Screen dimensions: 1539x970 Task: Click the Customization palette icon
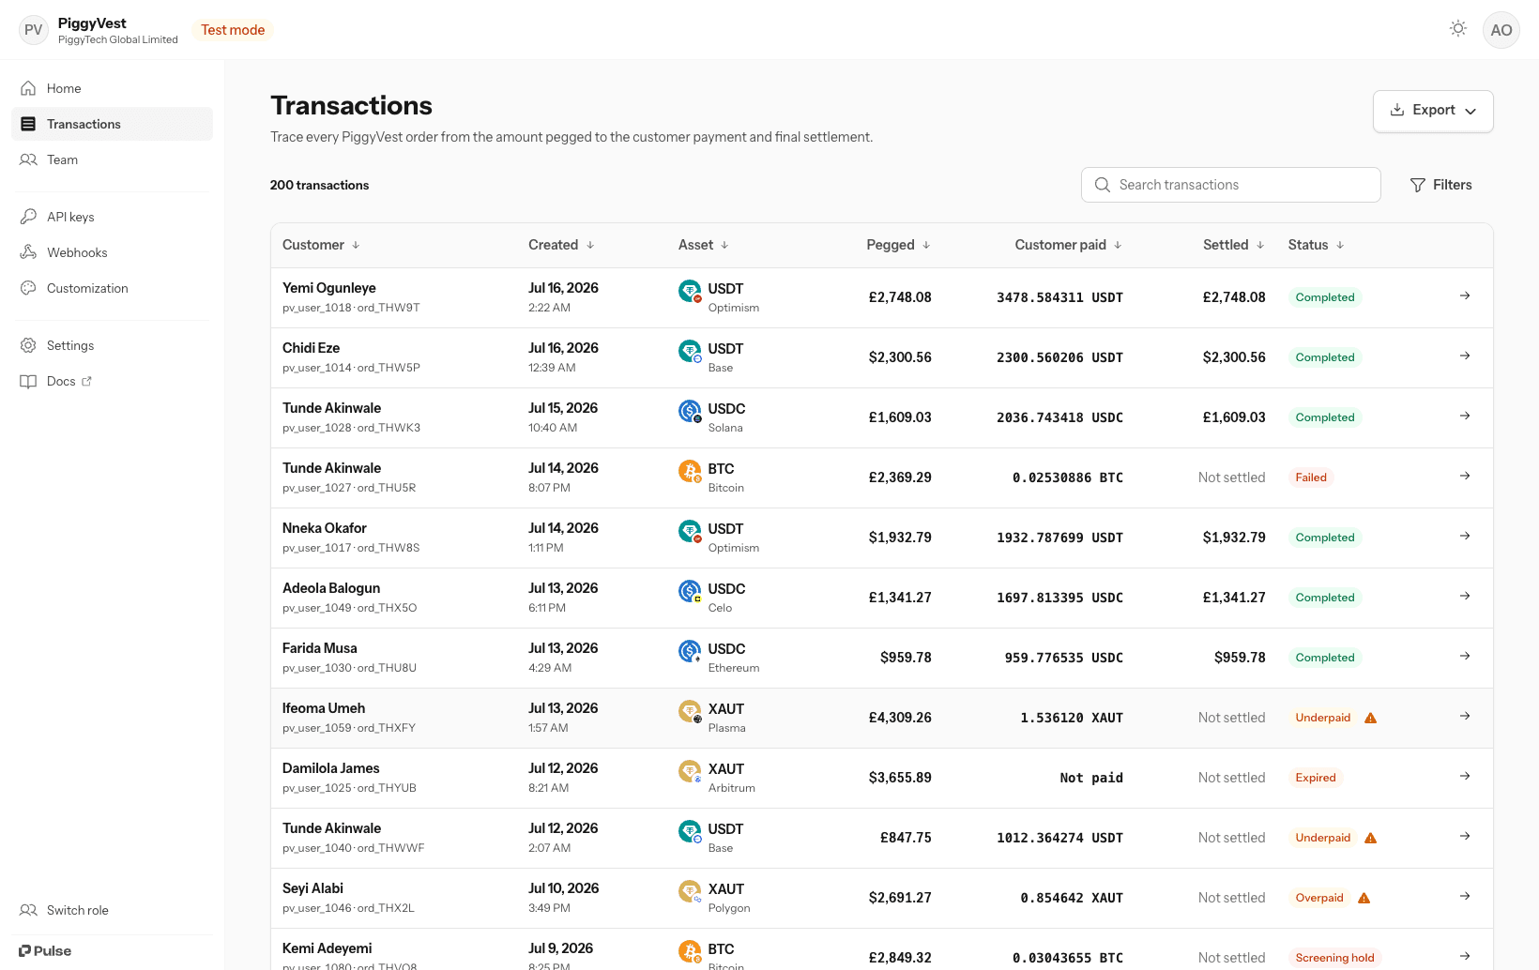click(x=28, y=288)
